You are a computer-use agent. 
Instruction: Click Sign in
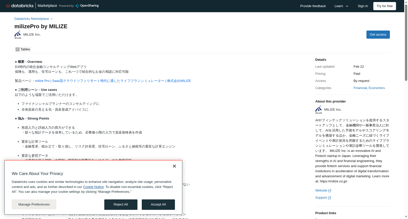363,6
